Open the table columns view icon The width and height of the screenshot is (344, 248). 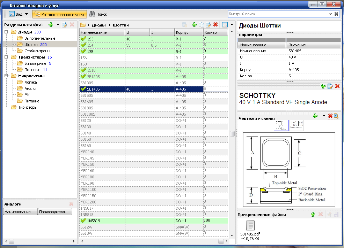tap(225, 24)
